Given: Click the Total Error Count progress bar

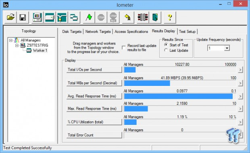Looking at the screenshot, I should coord(180,135).
